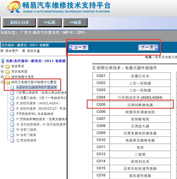This screenshot has width=177, height=179.
Task: Click the 返回主目录 button
Action: 19,23
